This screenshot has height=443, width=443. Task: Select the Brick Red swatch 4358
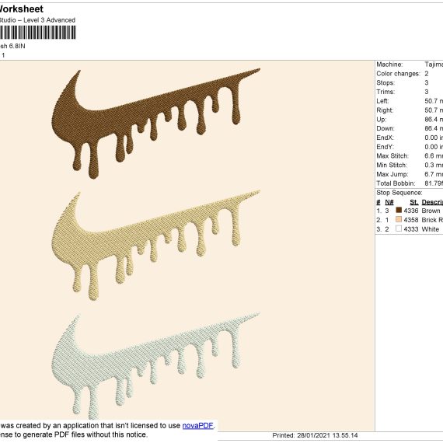pyautogui.click(x=399, y=219)
